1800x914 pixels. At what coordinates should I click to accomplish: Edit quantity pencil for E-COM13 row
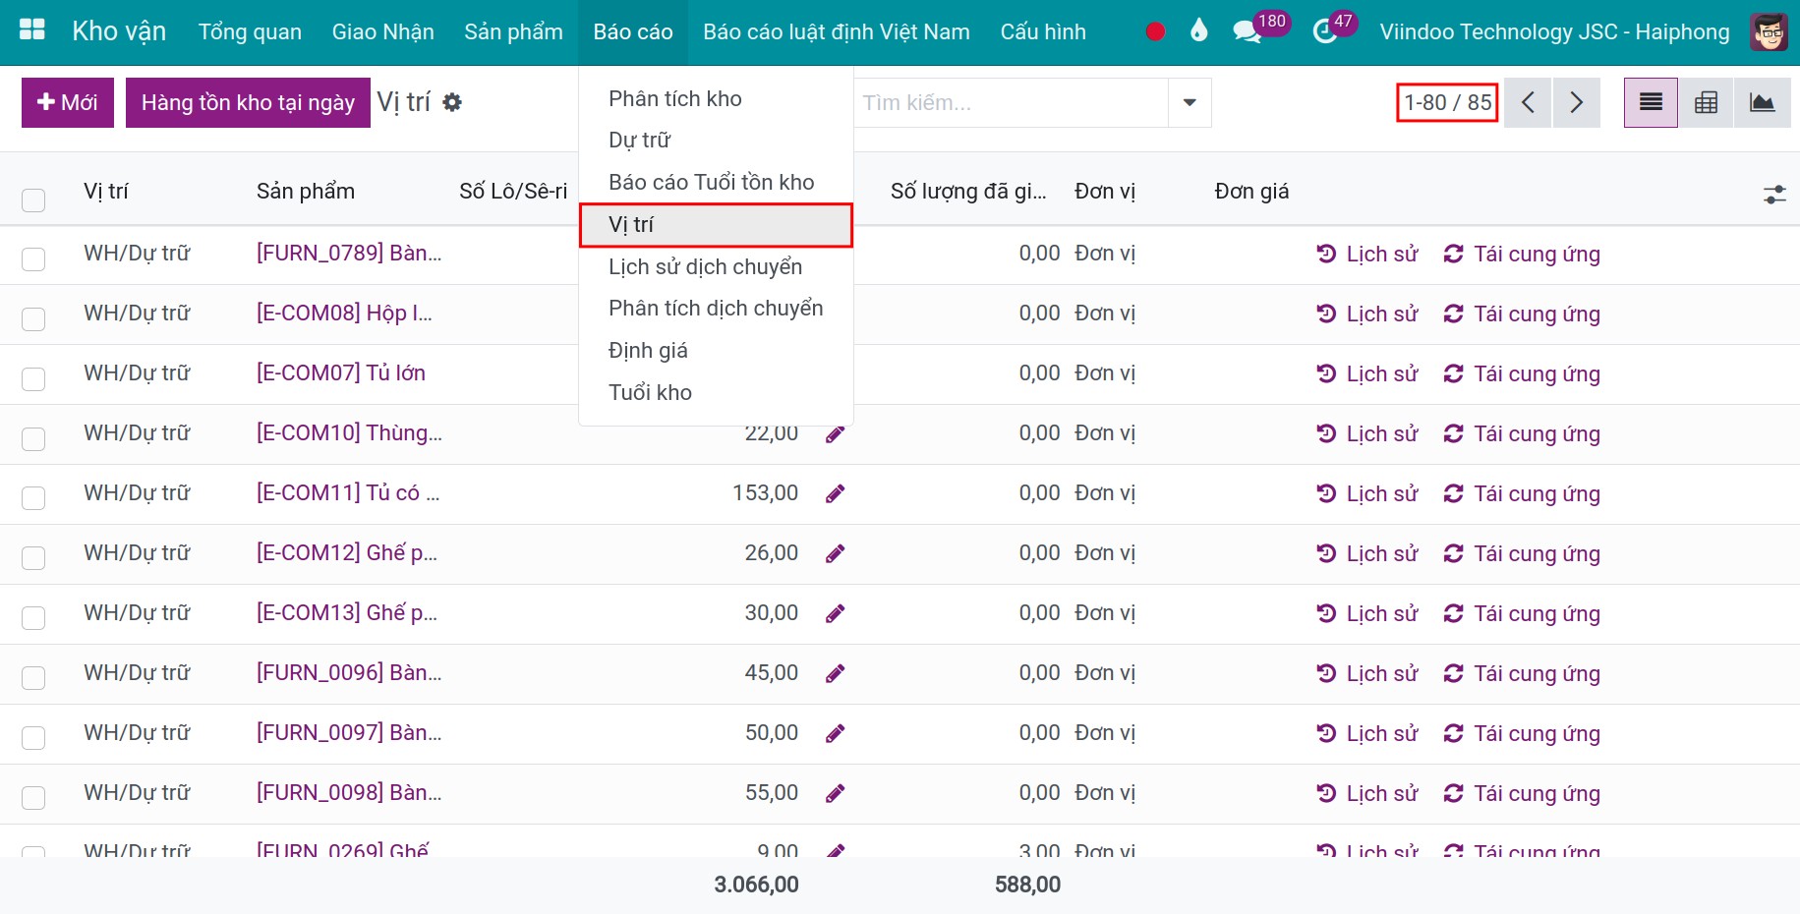(x=835, y=613)
